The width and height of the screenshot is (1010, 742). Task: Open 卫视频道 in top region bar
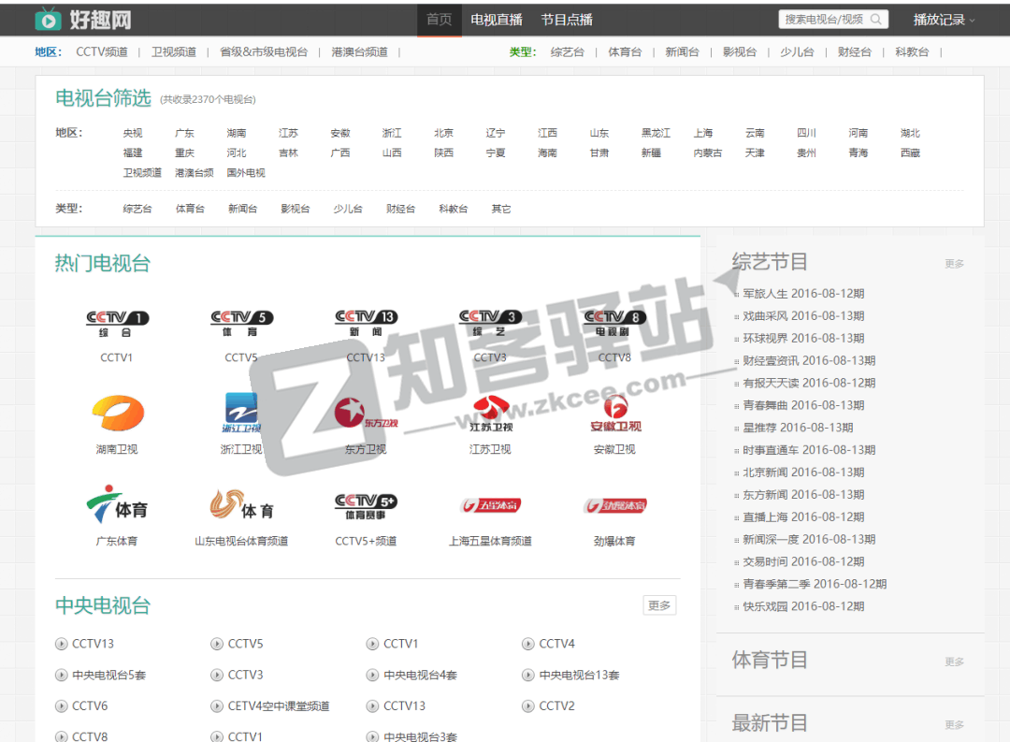point(174,52)
